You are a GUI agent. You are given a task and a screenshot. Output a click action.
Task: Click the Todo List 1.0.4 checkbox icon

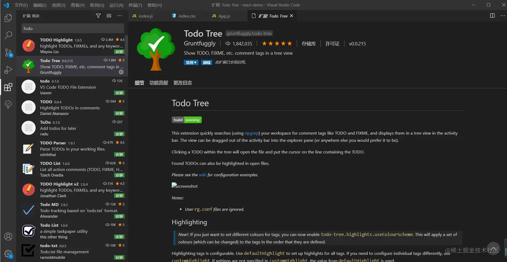(x=29, y=231)
